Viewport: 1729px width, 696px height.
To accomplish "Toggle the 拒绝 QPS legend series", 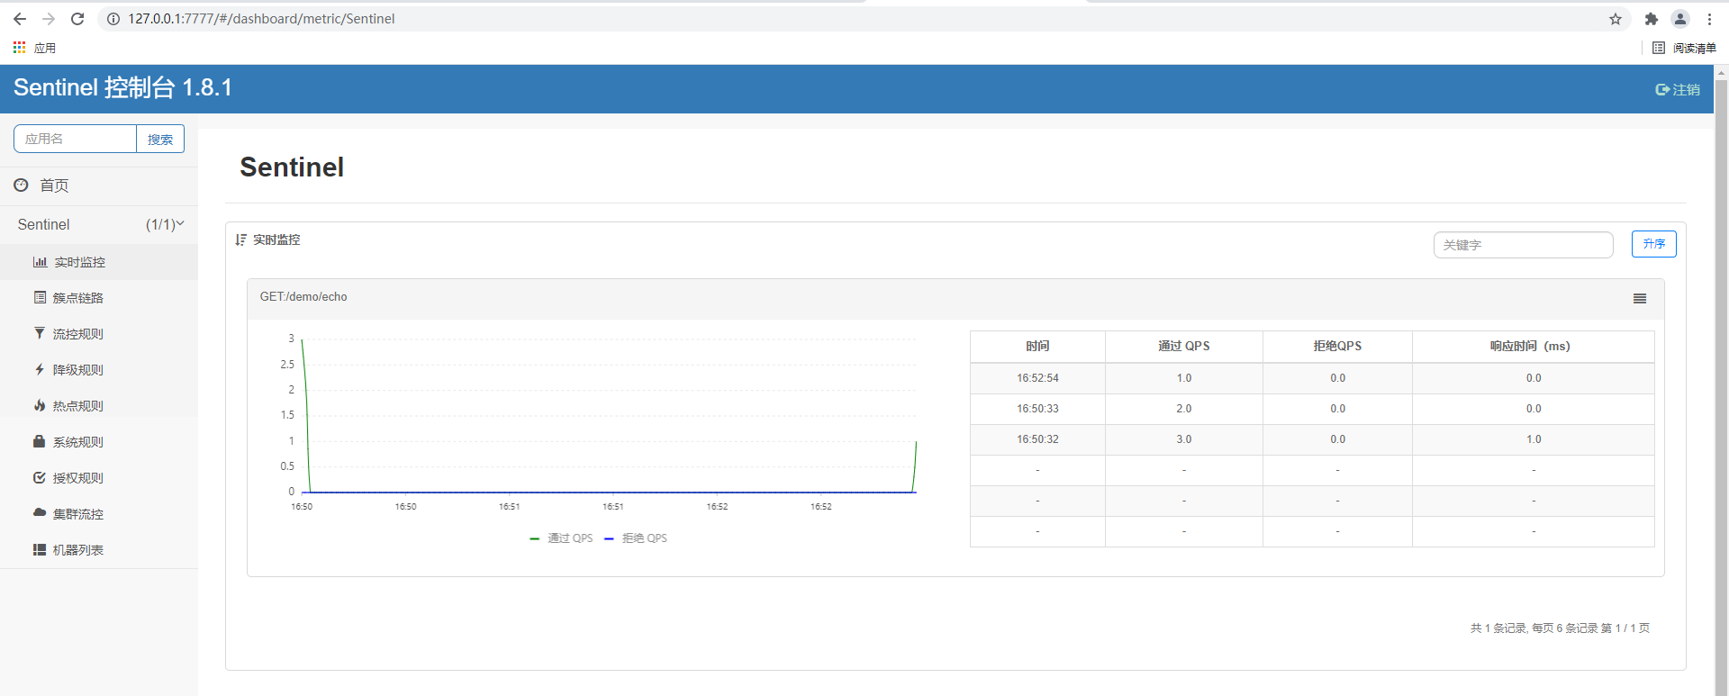I will point(636,538).
